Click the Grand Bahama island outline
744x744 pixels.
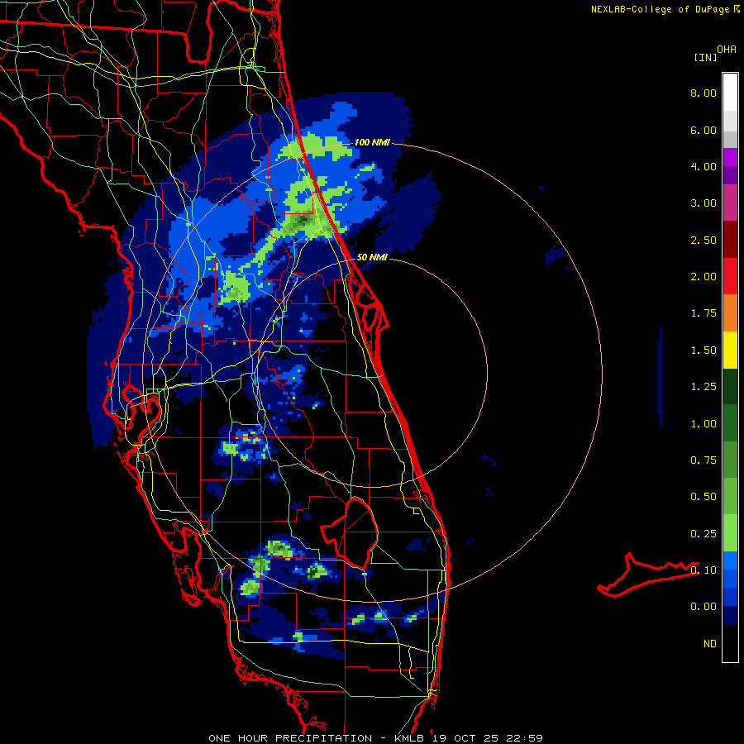pyautogui.click(x=647, y=575)
